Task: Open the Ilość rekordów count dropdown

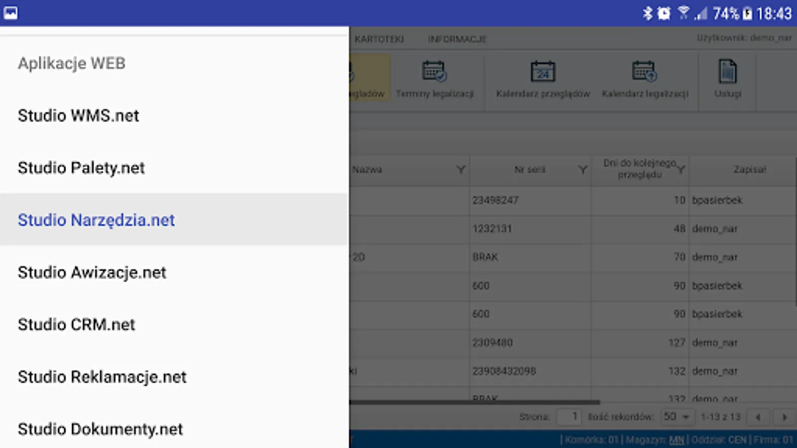Action: point(676,417)
